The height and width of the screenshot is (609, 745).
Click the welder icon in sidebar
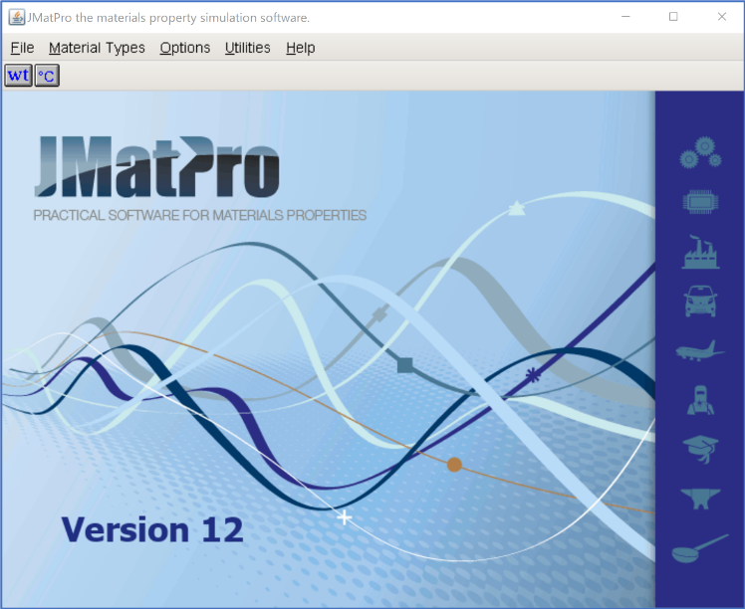700,400
